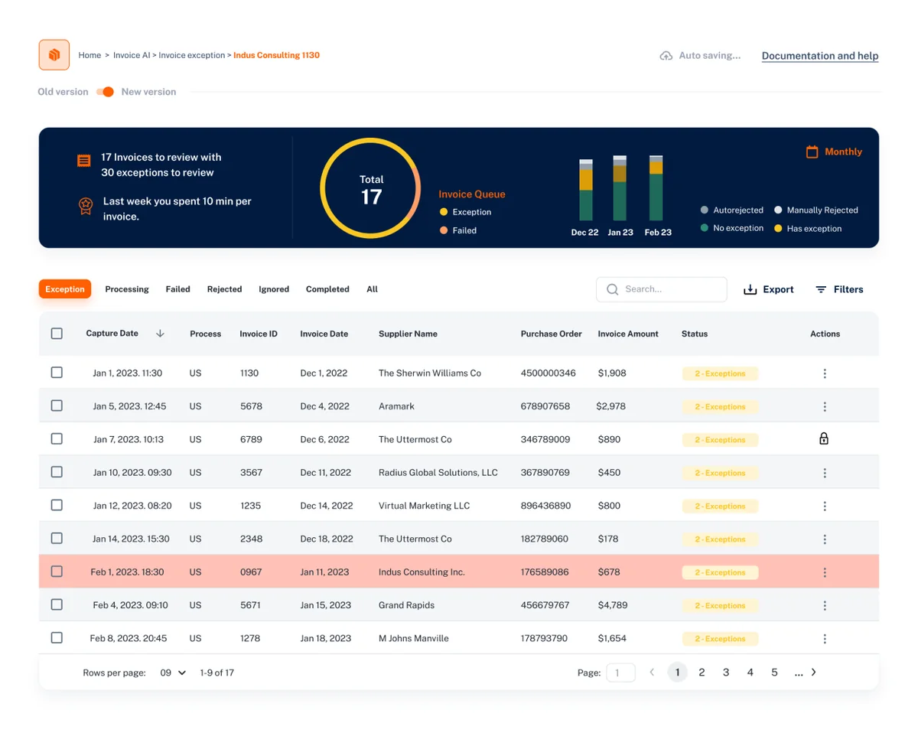Screen dimensions: 918x746
Task: Click the Home breadcrumb
Action: pos(90,55)
